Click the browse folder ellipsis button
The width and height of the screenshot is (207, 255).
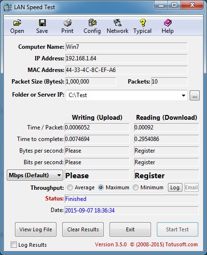tap(194, 96)
